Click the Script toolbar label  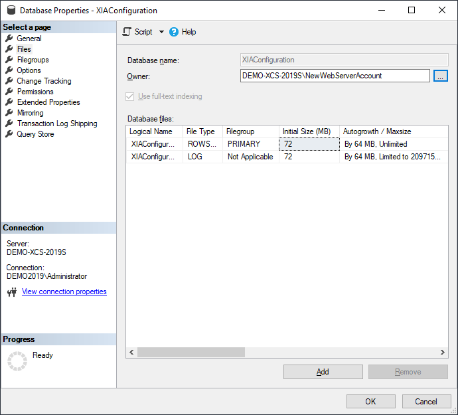click(x=143, y=32)
